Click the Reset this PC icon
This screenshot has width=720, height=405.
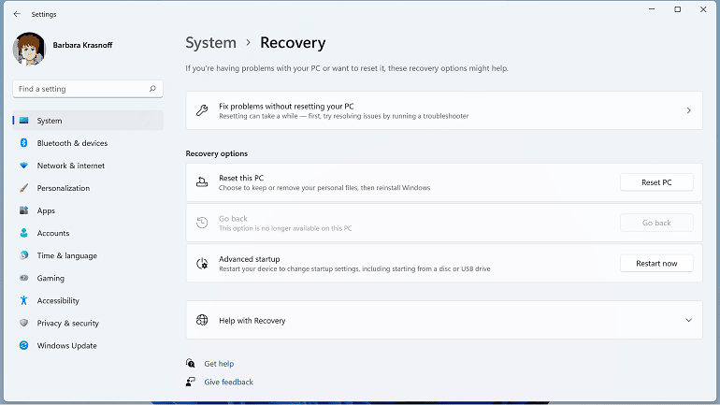pyautogui.click(x=202, y=182)
